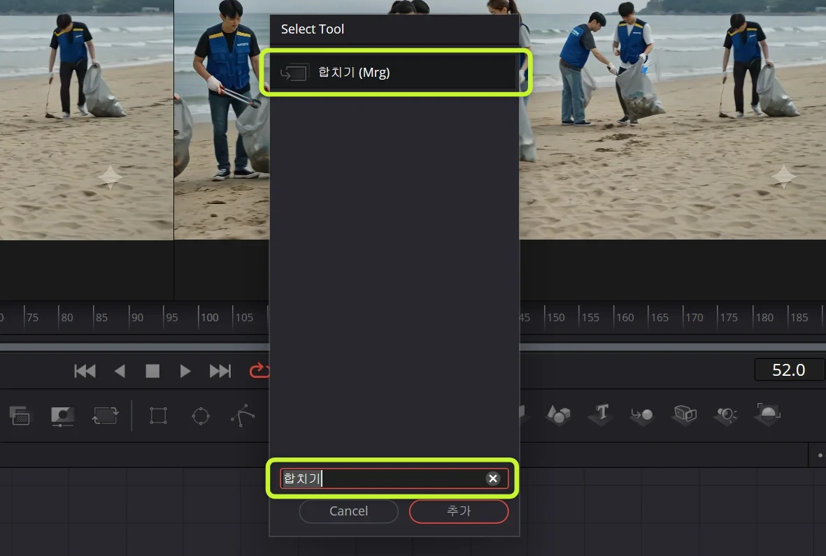This screenshot has width=826, height=556.
Task: Cancel the Select Tool dialog
Action: coord(349,511)
